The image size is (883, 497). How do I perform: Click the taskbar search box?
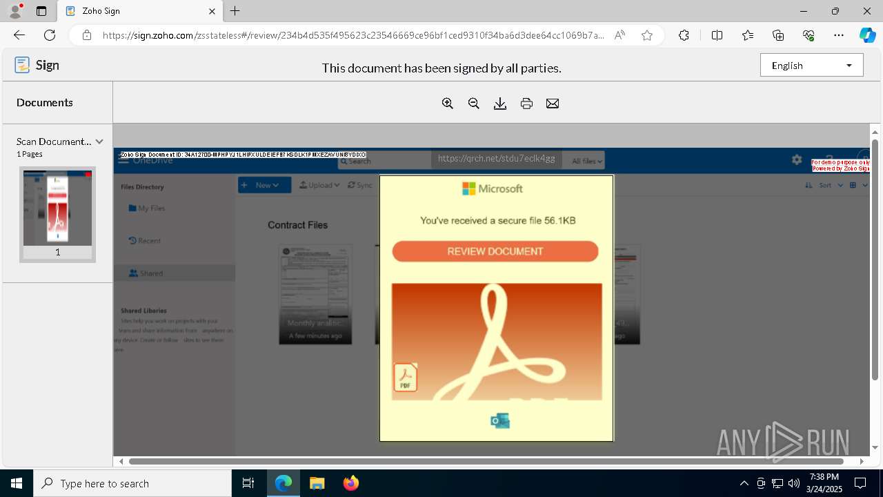click(132, 483)
